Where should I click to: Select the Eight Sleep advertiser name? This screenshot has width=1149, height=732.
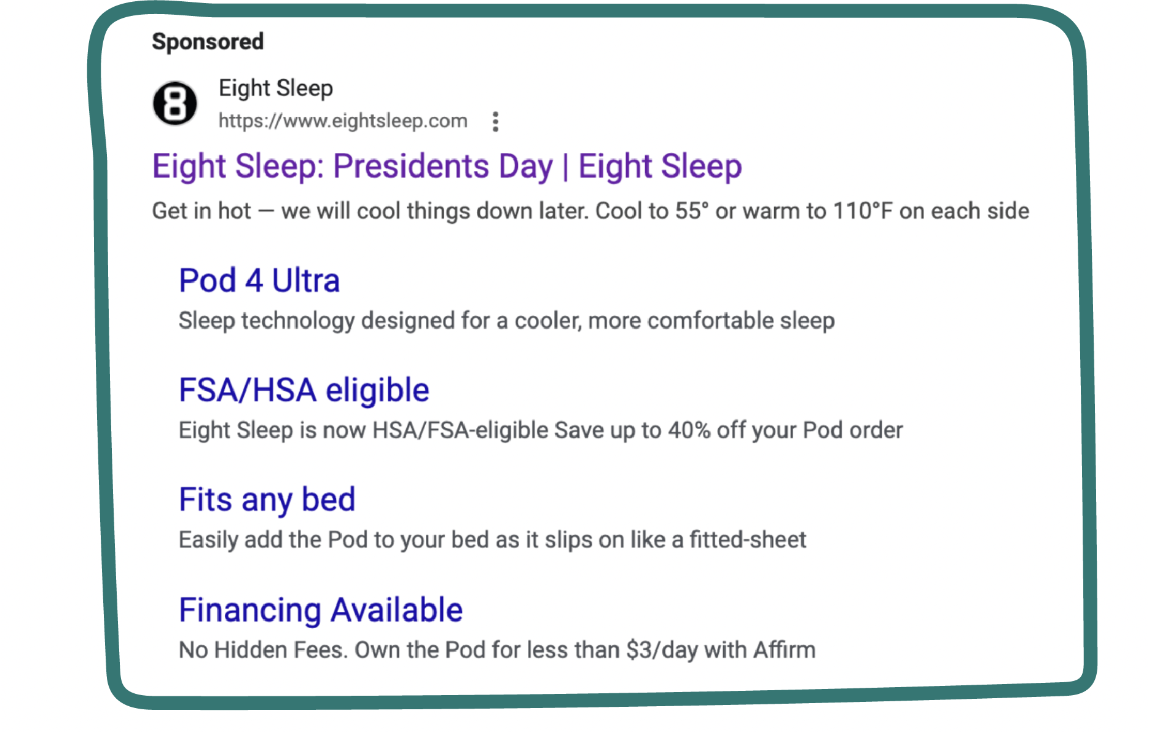click(276, 88)
